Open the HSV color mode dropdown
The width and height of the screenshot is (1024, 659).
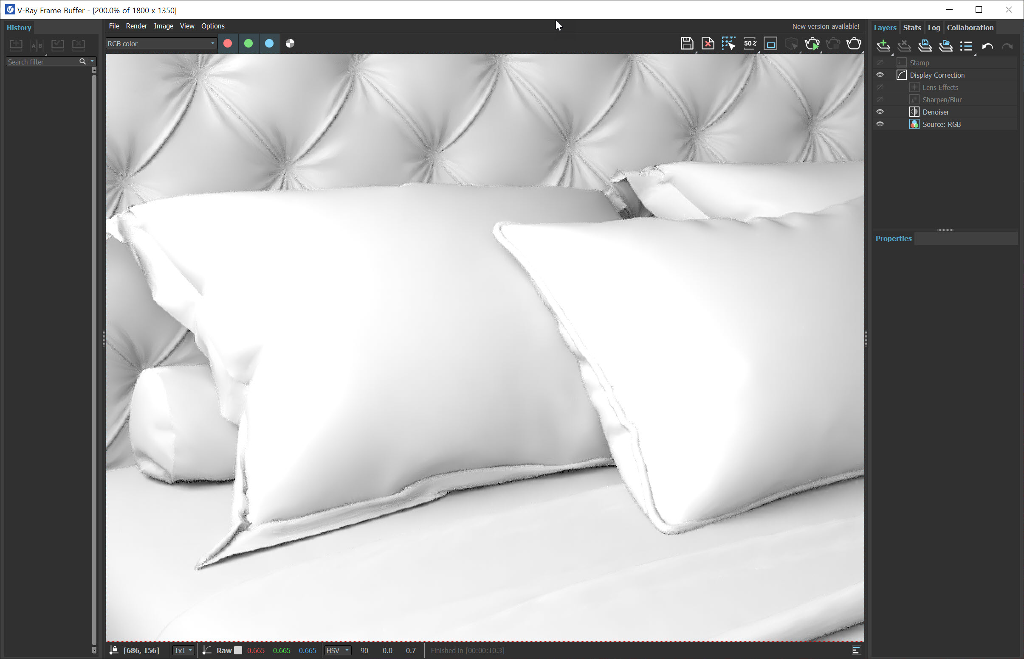coord(337,651)
